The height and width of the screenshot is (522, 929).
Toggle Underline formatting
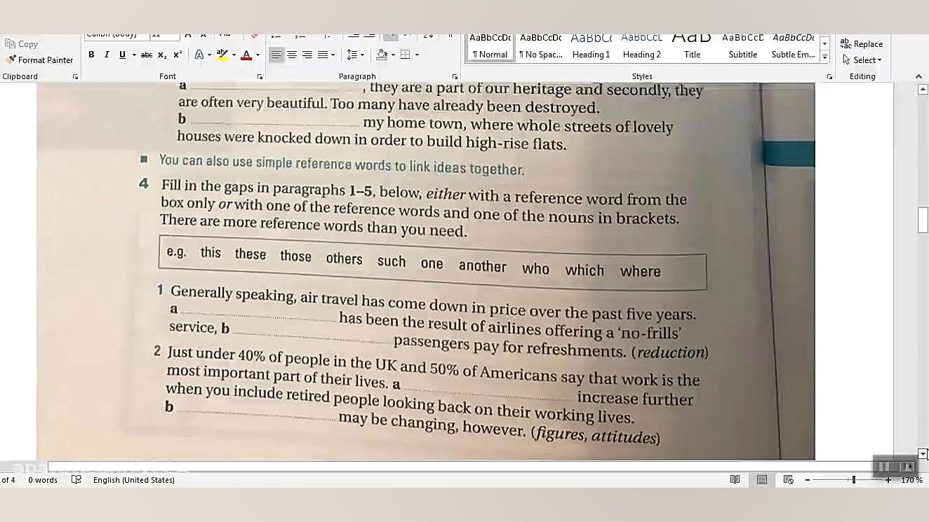click(122, 55)
